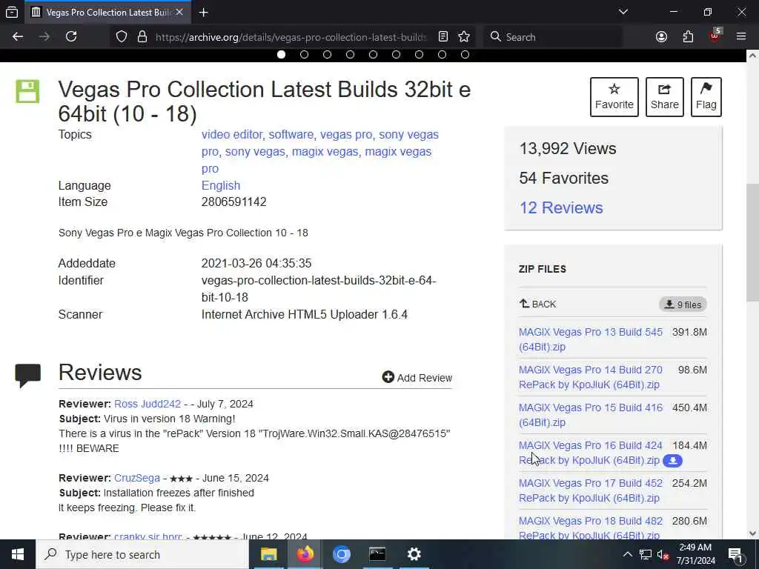Jump to the 12 Reviews link

(561, 207)
